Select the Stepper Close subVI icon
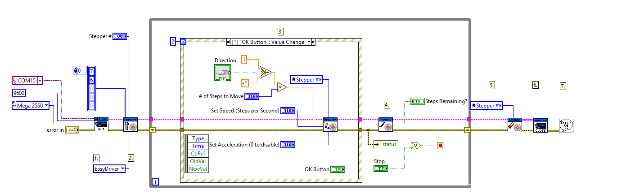 (x=514, y=124)
